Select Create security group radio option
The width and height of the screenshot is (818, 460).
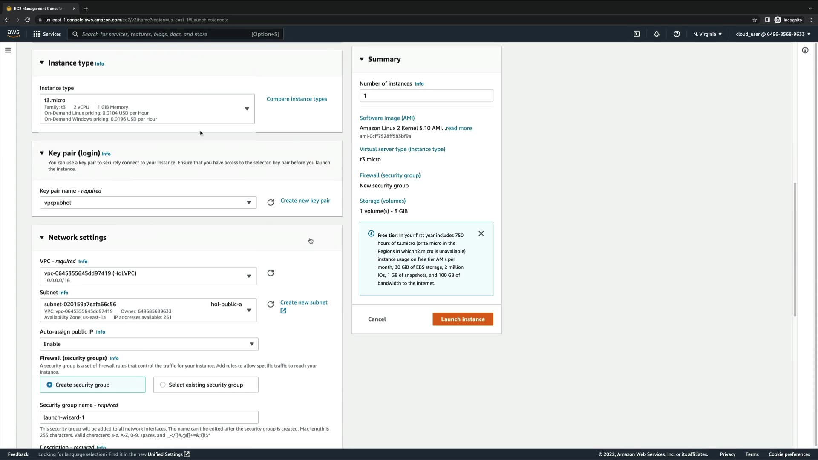(x=50, y=385)
